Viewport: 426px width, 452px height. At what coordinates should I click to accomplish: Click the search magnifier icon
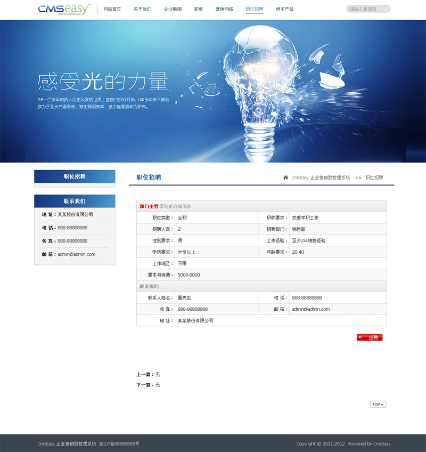click(386, 9)
